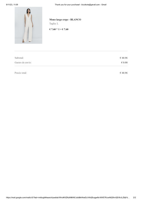The width and height of the screenshot is (142, 202).
Task: Click the print date '9/11/23, 11:09'
Action: [x=12, y=5]
